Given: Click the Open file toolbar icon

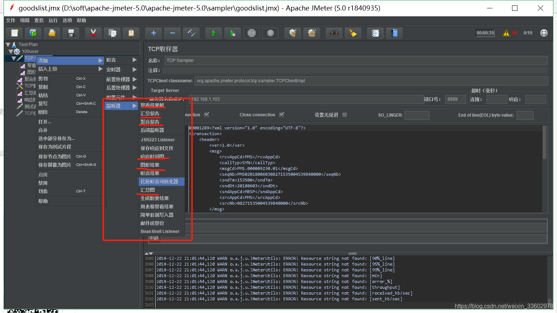Looking at the screenshot, I should 52,33.
